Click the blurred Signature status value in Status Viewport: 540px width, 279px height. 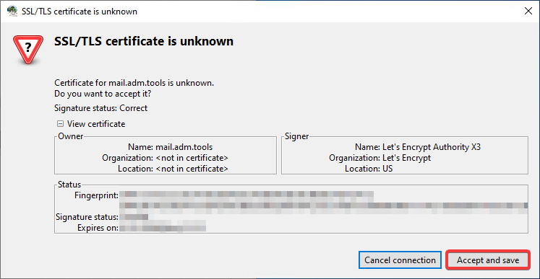[134, 217]
